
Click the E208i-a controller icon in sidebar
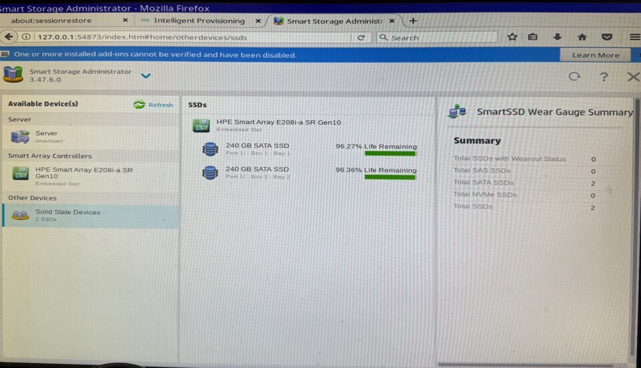tap(20, 173)
